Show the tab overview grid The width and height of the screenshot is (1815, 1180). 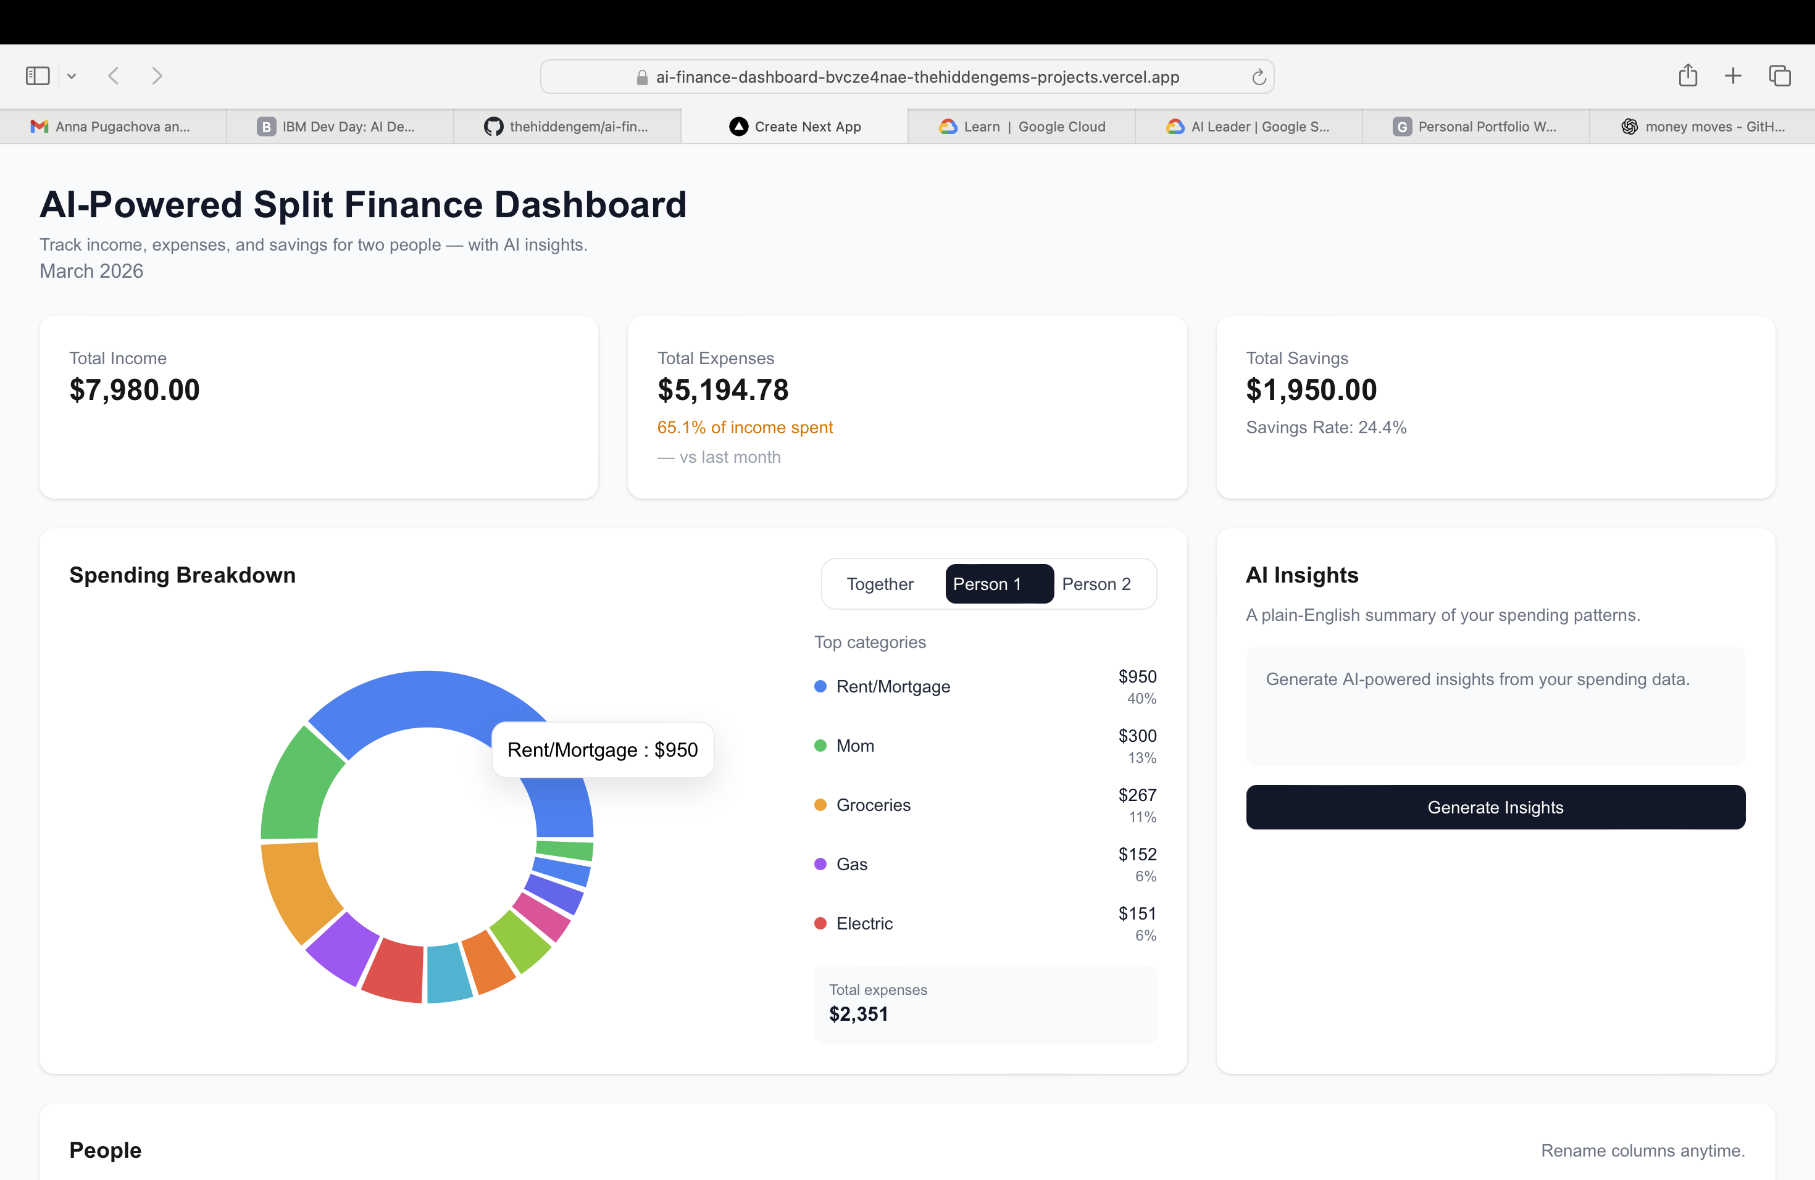tap(1780, 75)
